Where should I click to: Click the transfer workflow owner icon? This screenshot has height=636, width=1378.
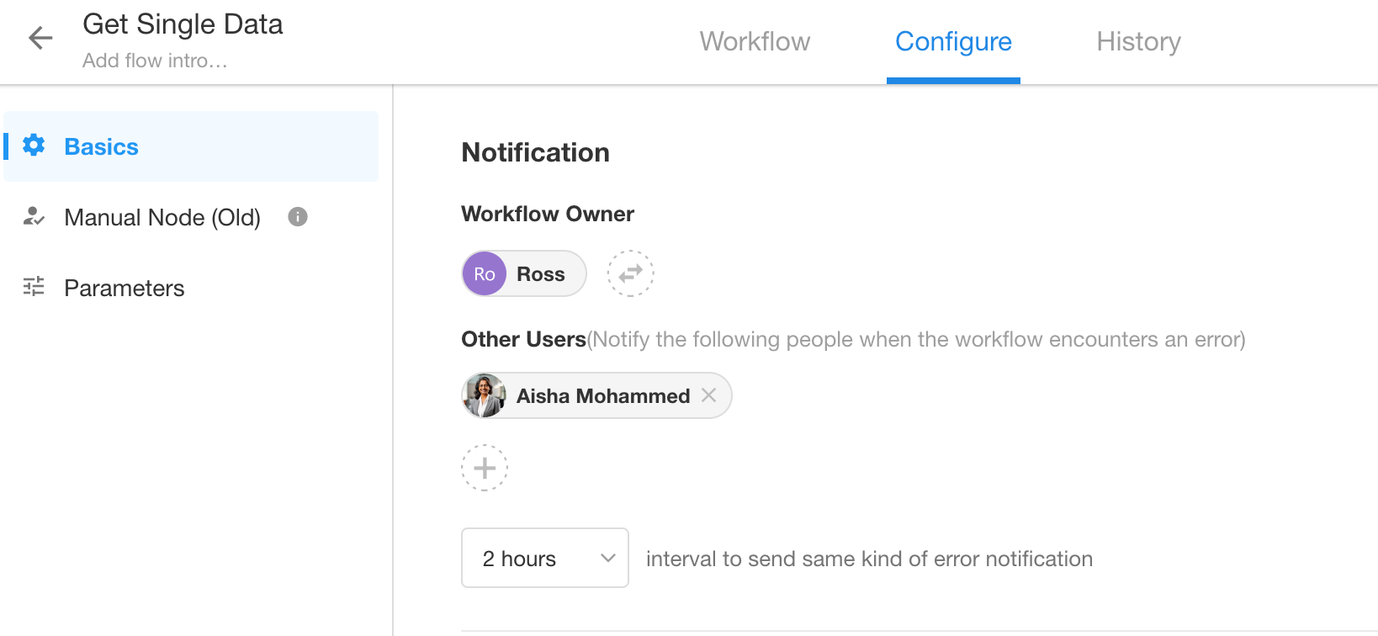pos(630,273)
